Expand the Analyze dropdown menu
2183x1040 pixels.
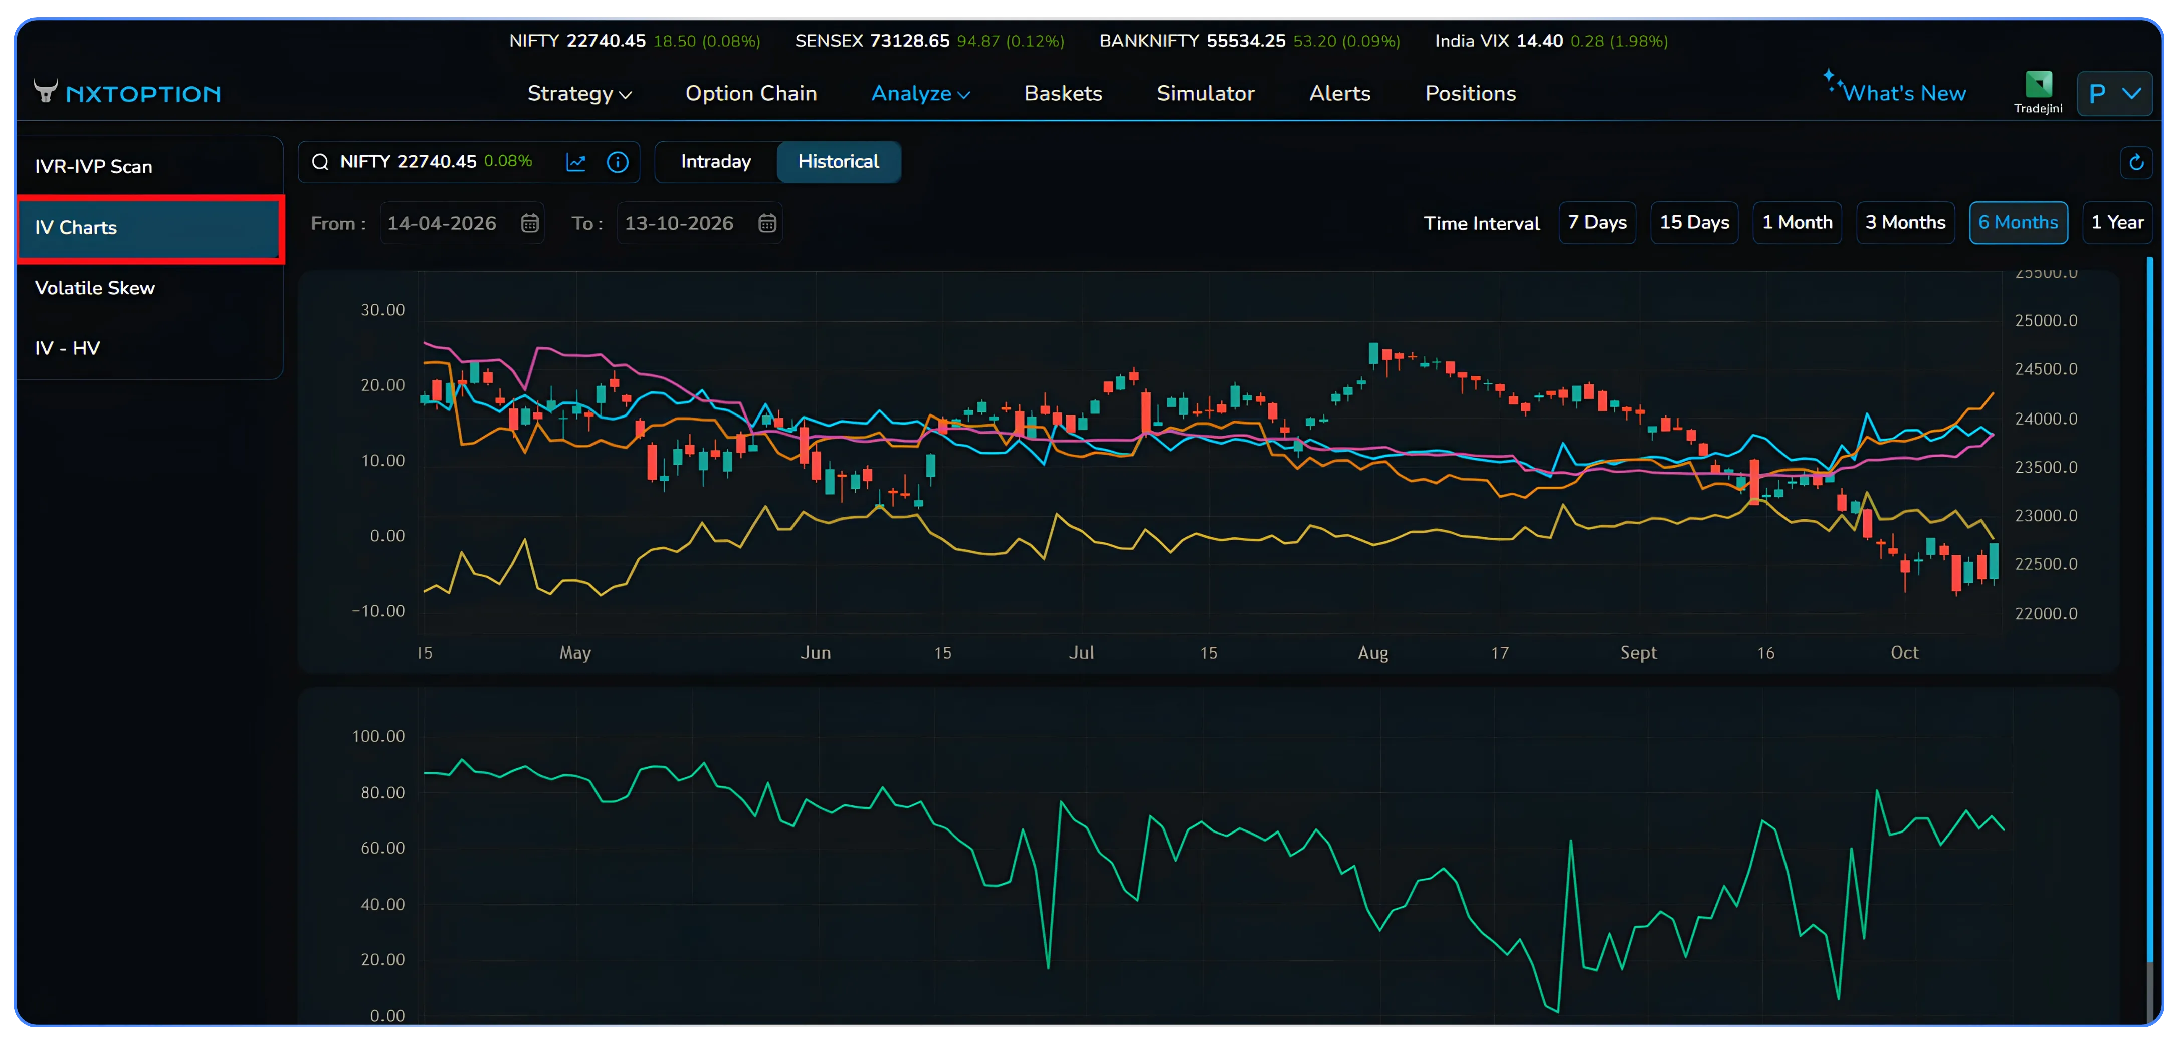[x=920, y=93]
